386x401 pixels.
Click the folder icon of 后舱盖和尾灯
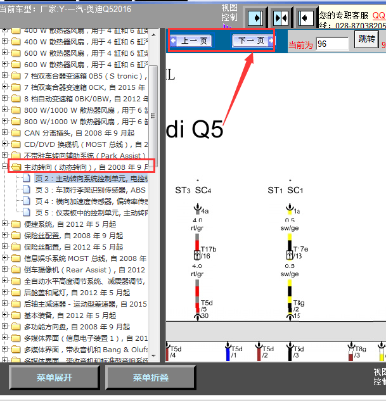pos(16,292)
